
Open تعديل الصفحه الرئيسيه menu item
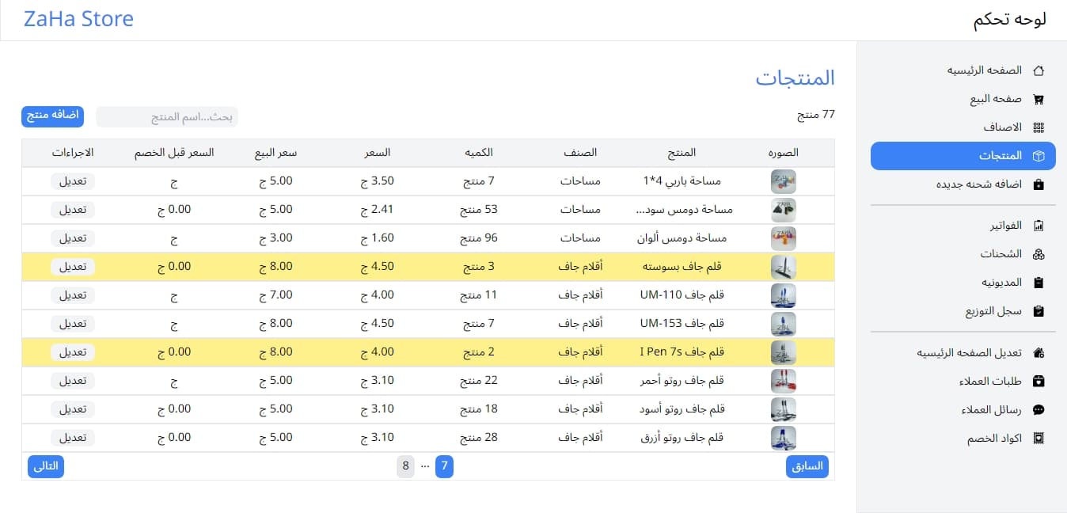(970, 353)
